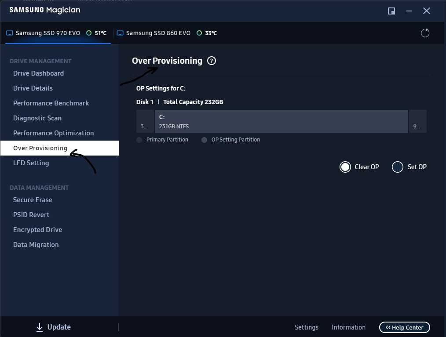
Task: Switch to Samsung SSD 970 EVO tab
Action: (58, 33)
